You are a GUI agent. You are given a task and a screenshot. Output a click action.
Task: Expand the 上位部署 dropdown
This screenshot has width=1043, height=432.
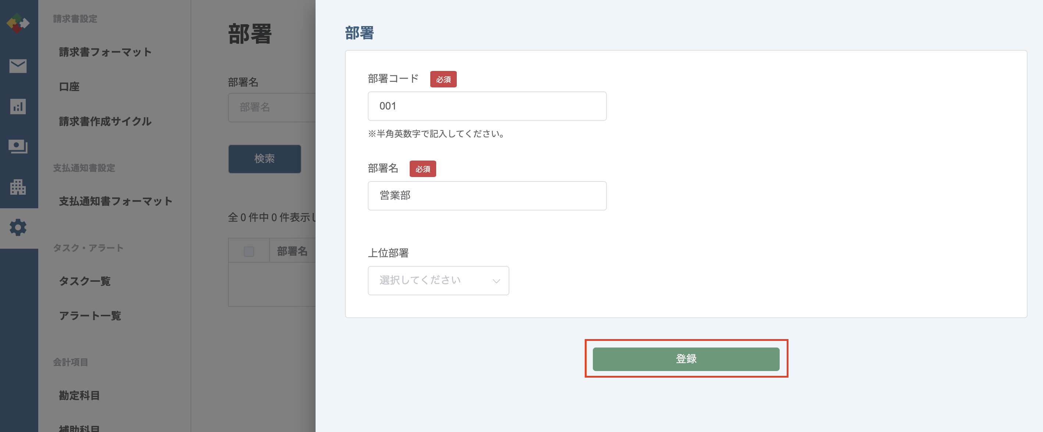click(x=438, y=280)
